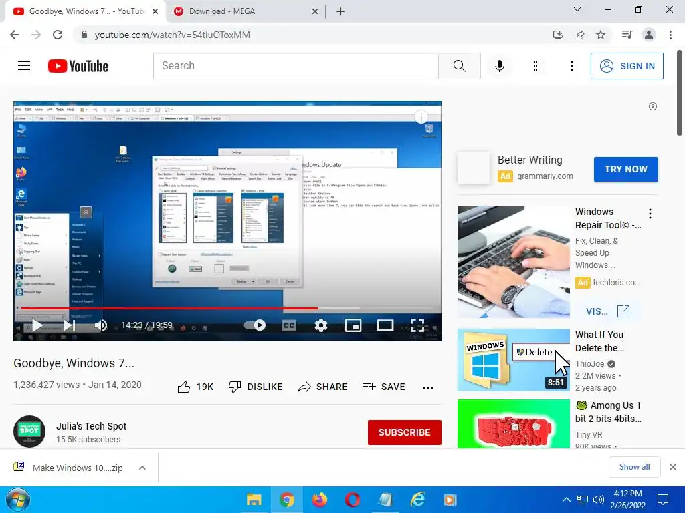Image resolution: width=685 pixels, height=513 pixels.
Task: Enter full screen mode
Action: [x=417, y=325]
